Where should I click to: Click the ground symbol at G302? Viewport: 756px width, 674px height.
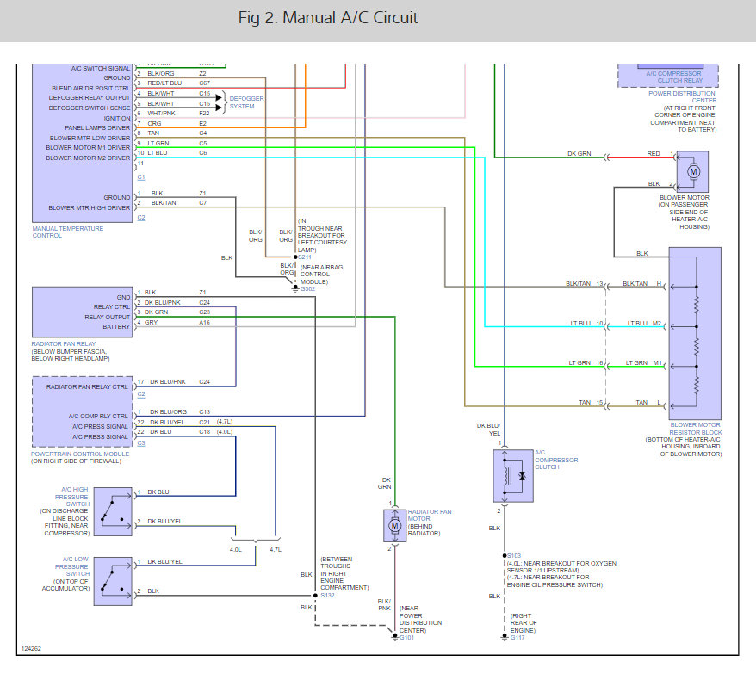pyautogui.click(x=295, y=288)
